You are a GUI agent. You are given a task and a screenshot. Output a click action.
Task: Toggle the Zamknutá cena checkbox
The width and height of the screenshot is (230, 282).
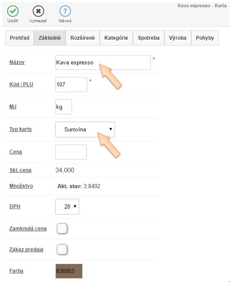(62, 228)
